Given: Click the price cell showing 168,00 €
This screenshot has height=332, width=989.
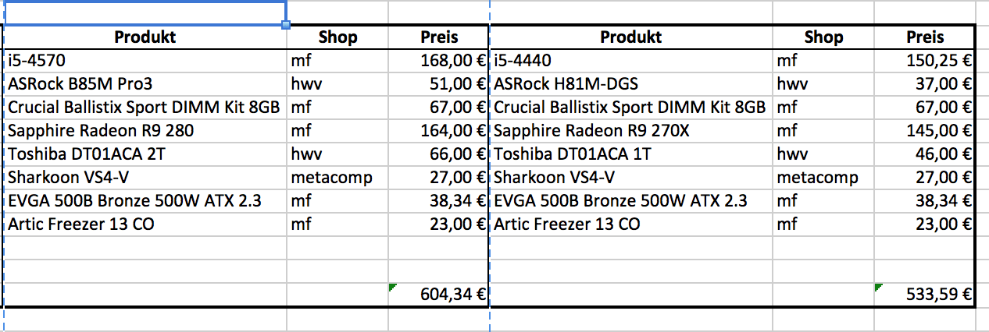Looking at the screenshot, I should point(438,60).
